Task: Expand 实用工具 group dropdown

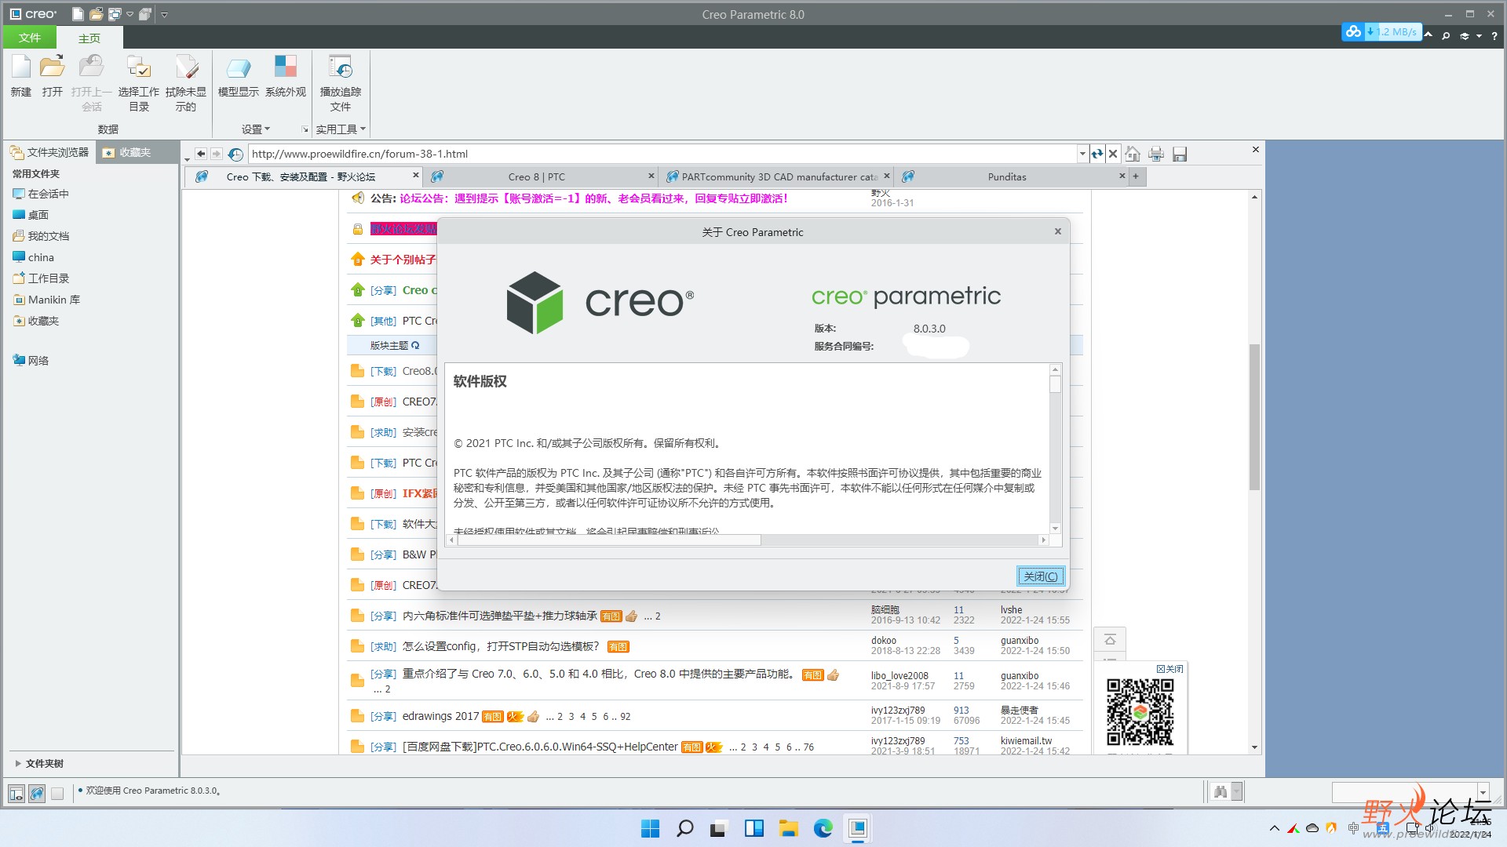Action: tap(341, 129)
